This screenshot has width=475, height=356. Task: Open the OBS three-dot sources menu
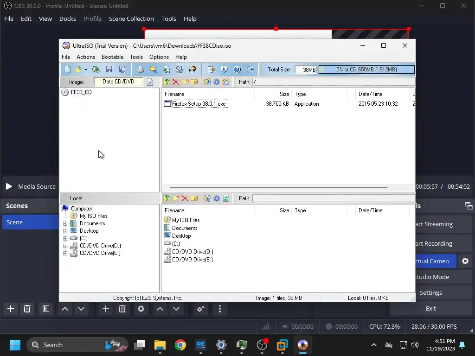[220, 309]
